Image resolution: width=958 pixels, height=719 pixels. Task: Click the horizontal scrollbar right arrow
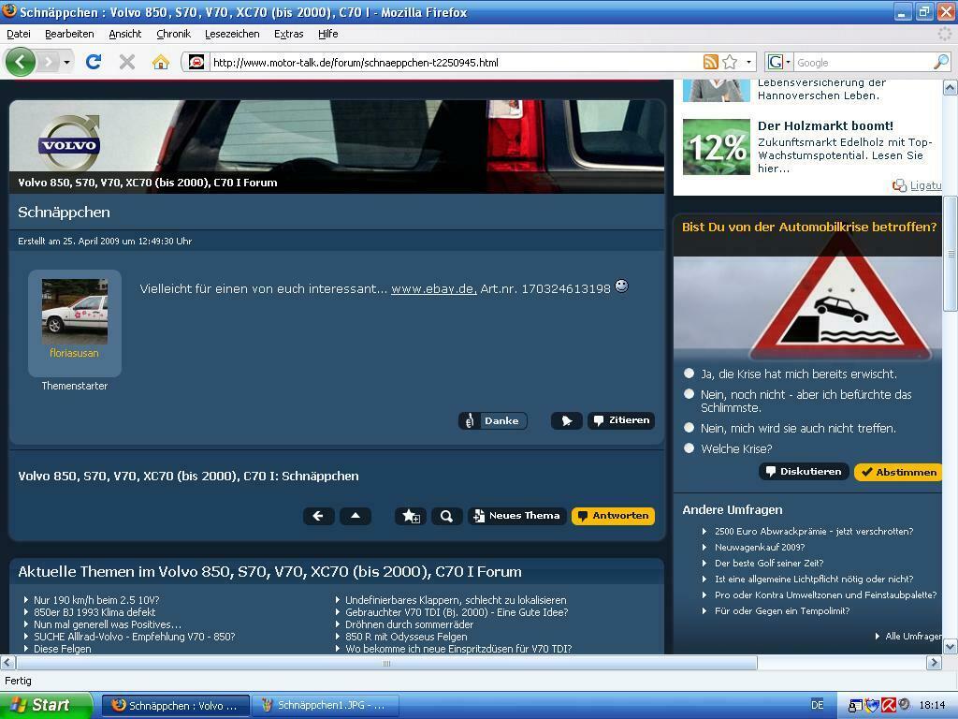click(x=934, y=663)
